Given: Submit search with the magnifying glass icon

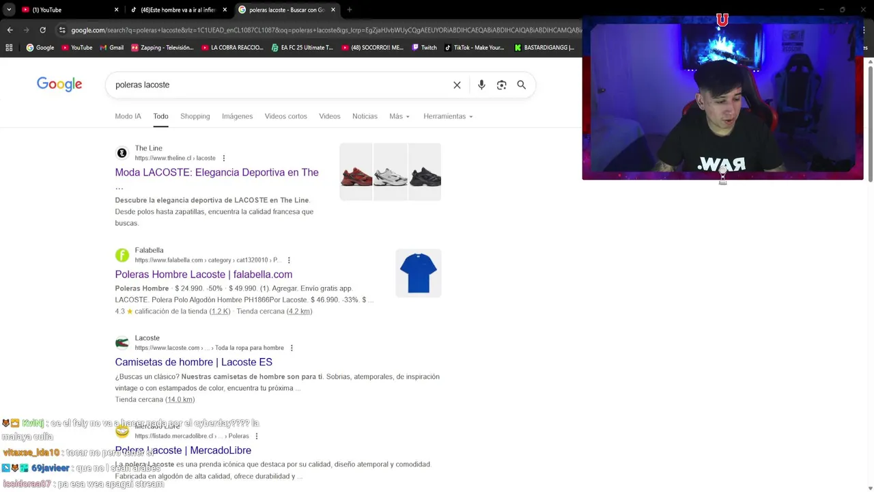Looking at the screenshot, I should 522,85.
